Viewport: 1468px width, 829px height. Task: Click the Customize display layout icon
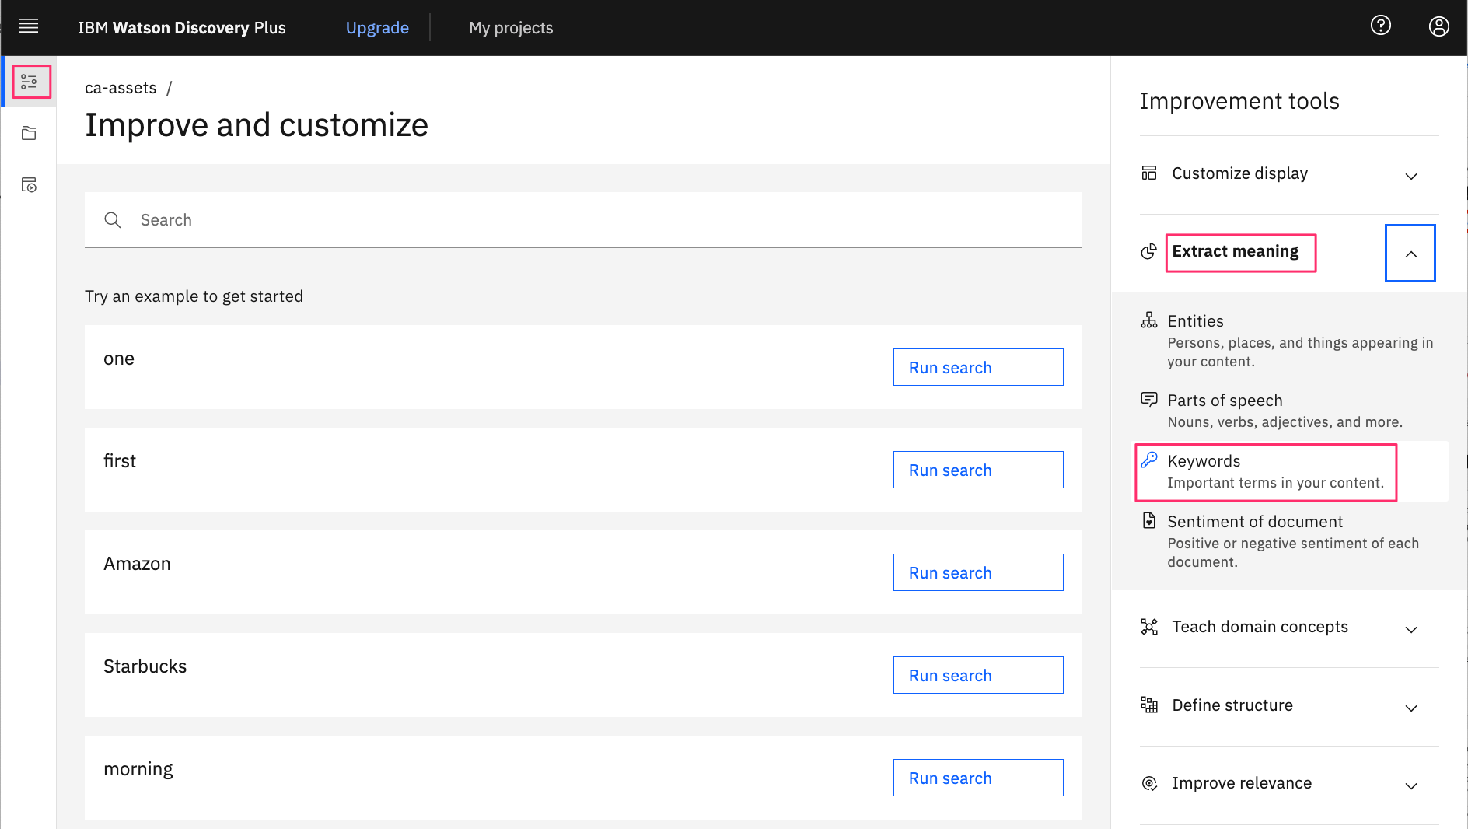(x=1149, y=173)
